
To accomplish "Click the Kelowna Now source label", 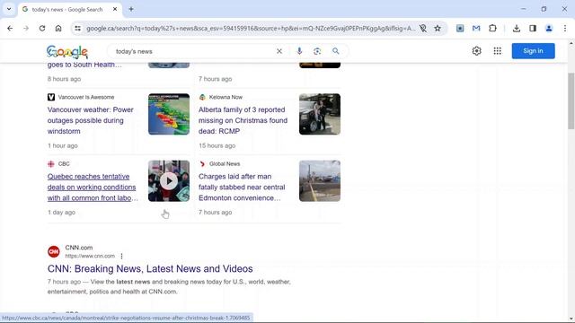I will tap(226, 97).
